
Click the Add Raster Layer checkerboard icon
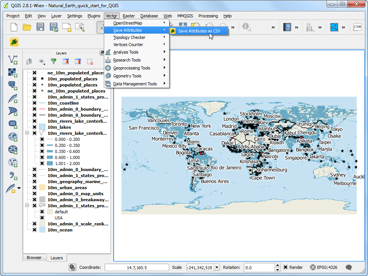point(13,72)
